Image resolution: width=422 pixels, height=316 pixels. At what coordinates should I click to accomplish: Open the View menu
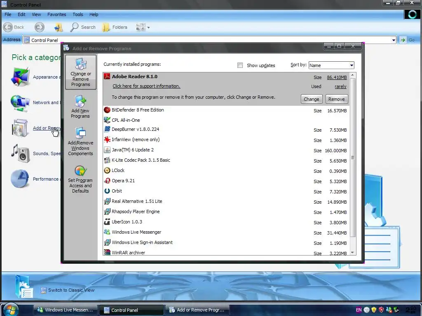pos(36,14)
